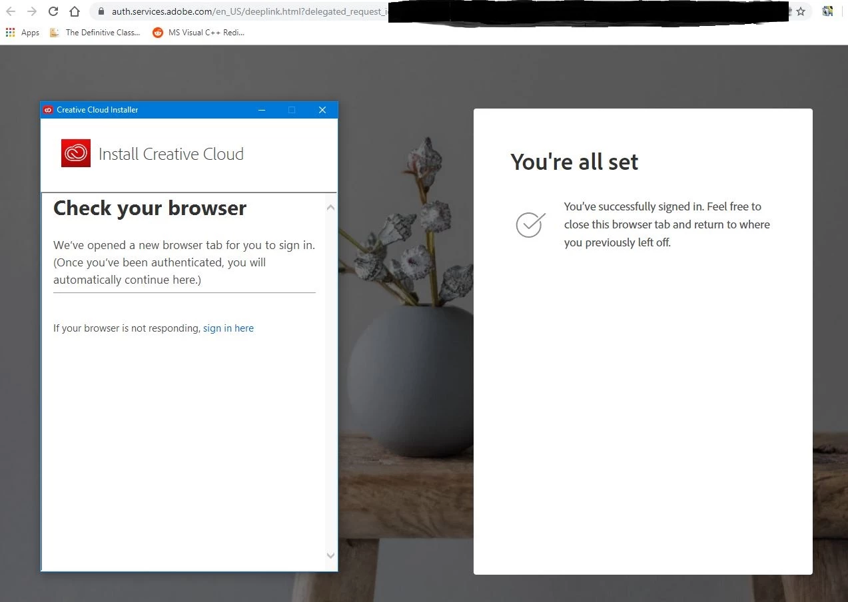The image size is (848, 602).
Task: Bookmark this page with the star icon
Action: (x=801, y=11)
